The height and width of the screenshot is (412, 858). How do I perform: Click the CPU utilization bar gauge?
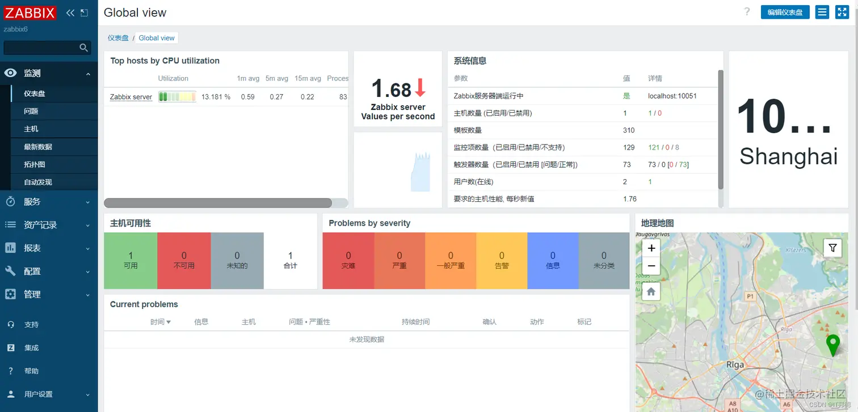click(177, 97)
